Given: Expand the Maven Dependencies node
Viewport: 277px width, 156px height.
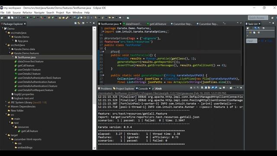Looking at the screenshot, I should click(x=6, y=106).
